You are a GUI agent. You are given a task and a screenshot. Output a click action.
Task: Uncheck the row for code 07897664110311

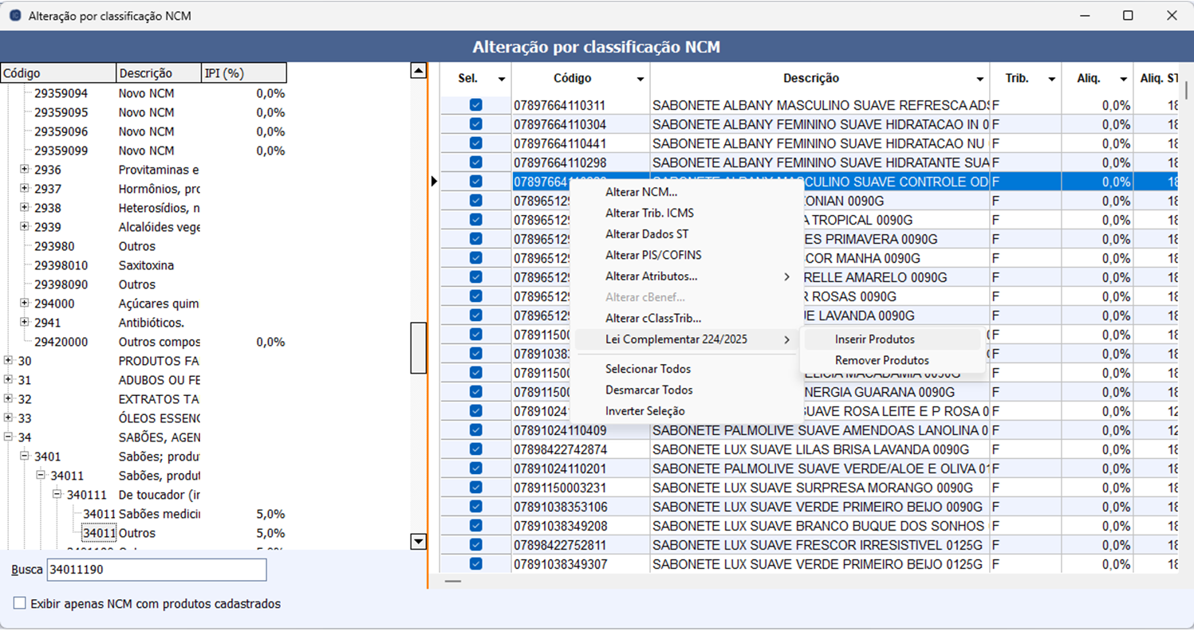pyautogui.click(x=476, y=105)
